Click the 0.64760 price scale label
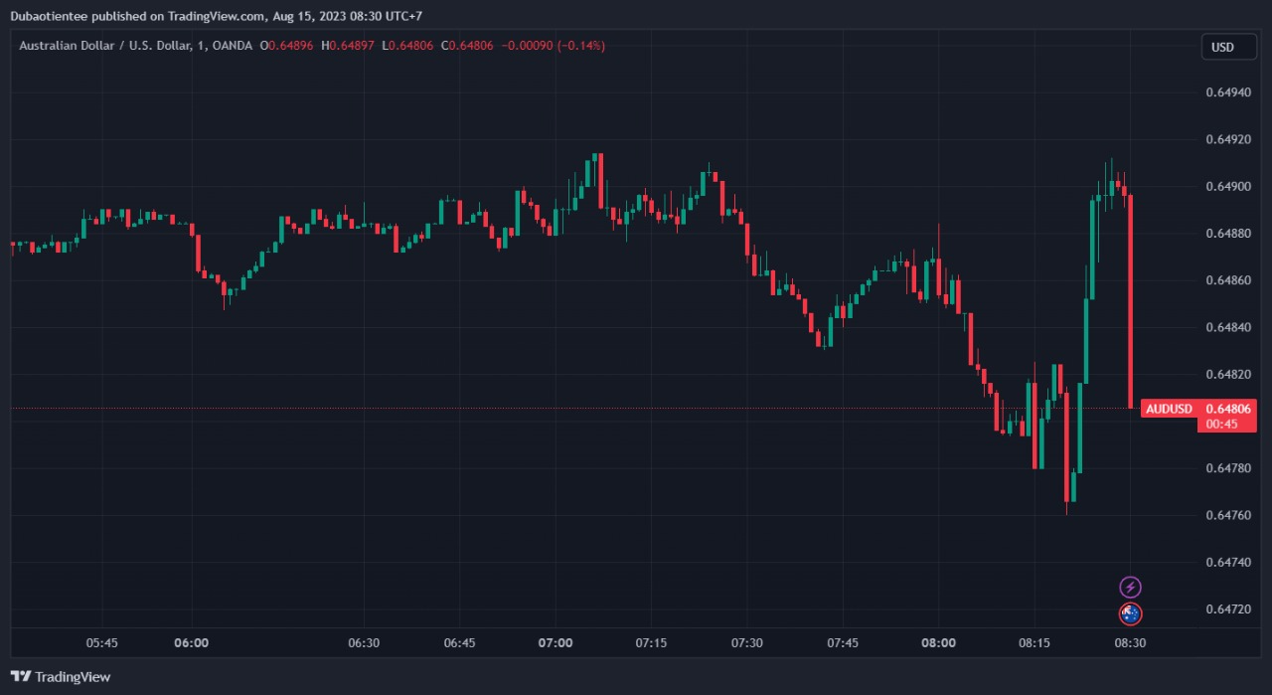This screenshot has height=695, width=1272. (x=1227, y=515)
